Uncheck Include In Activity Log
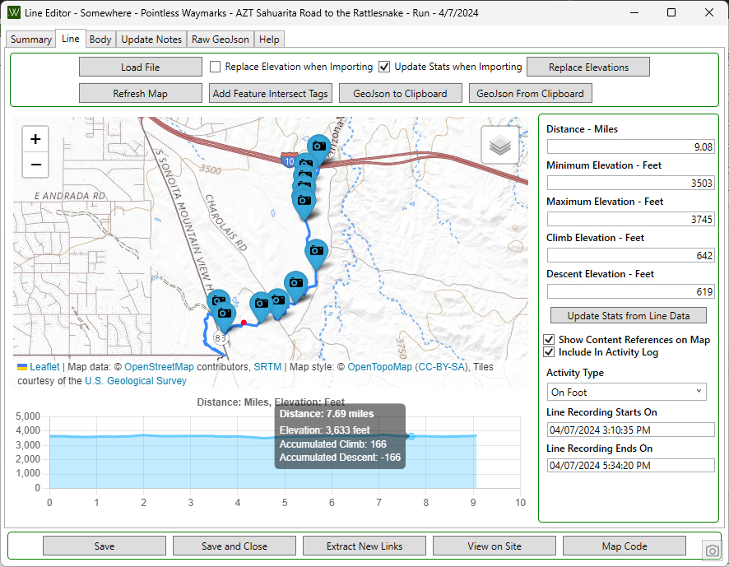 [x=549, y=352]
